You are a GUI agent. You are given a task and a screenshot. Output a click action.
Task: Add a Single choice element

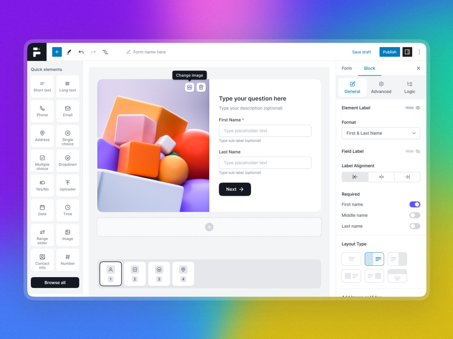tap(67, 136)
